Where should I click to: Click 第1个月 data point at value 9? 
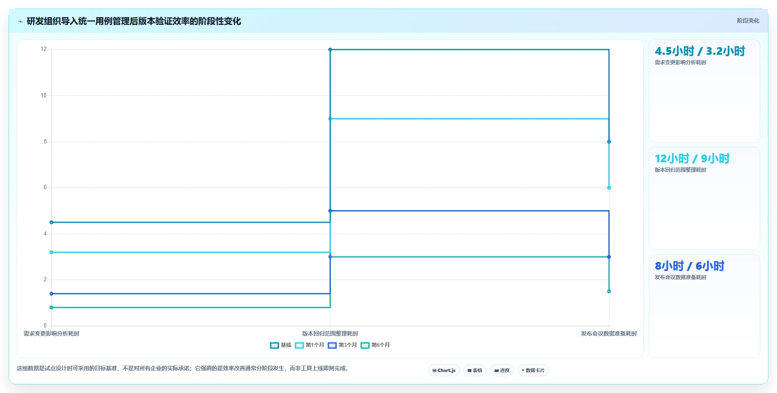330,119
